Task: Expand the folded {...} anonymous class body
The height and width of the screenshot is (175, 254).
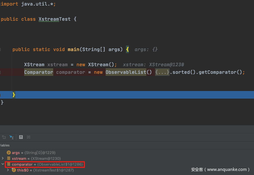Action: click(162, 72)
